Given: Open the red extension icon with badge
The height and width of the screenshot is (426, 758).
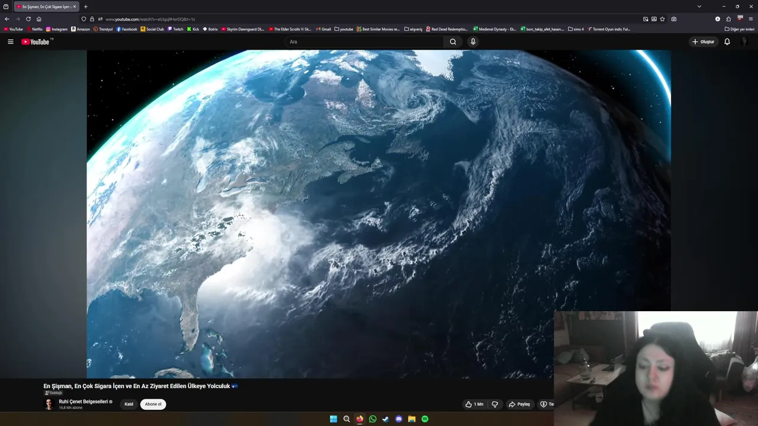Looking at the screenshot, I should (740, 18).
